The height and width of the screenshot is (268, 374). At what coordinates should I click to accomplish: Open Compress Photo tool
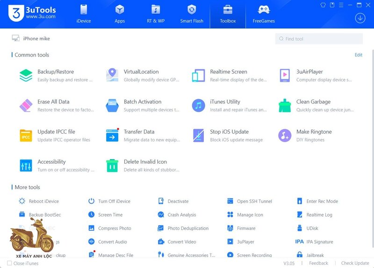[x=109, y=228]
